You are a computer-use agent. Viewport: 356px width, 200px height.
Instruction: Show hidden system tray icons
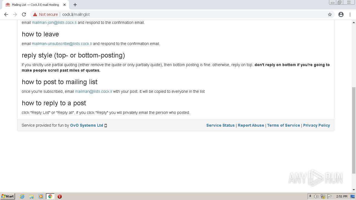[310, 196]
